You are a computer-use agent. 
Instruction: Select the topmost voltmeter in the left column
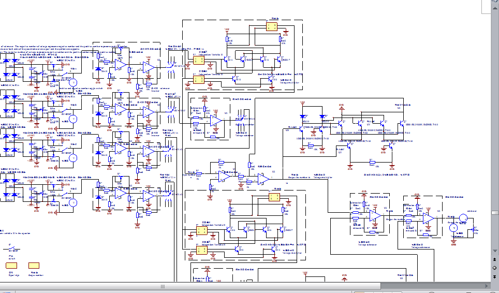pyautogui.click(x=73, y=82)
